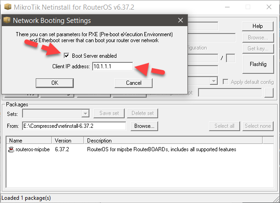Viewport: 280px width, 203px height.
Task: Click the small button after script field
Action: pyautogui.click(x=269, y=93)
